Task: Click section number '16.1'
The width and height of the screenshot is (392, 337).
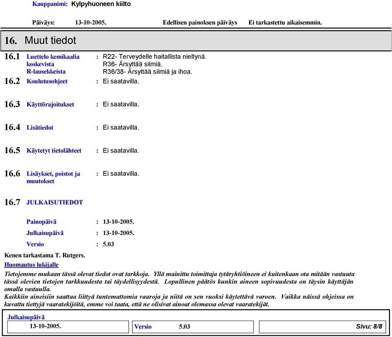Action: tap(12, 56)
